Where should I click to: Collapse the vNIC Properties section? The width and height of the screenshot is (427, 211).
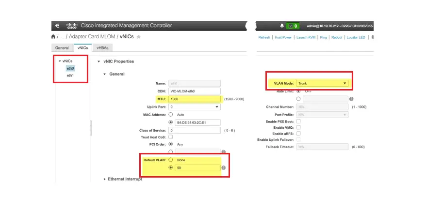pos(99,61)
